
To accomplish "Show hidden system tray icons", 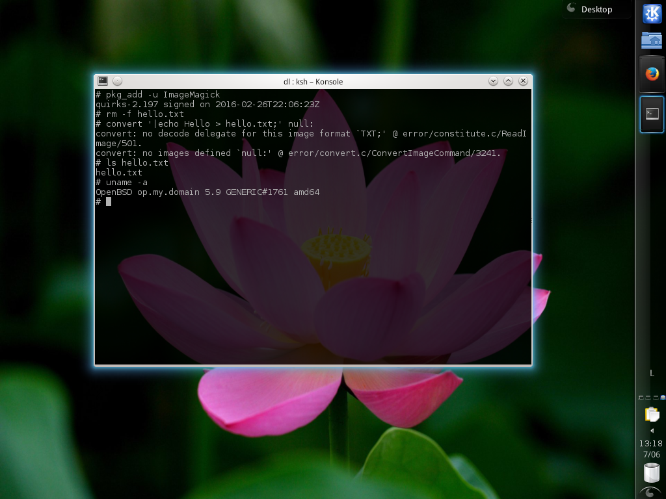I will [652, 430].
